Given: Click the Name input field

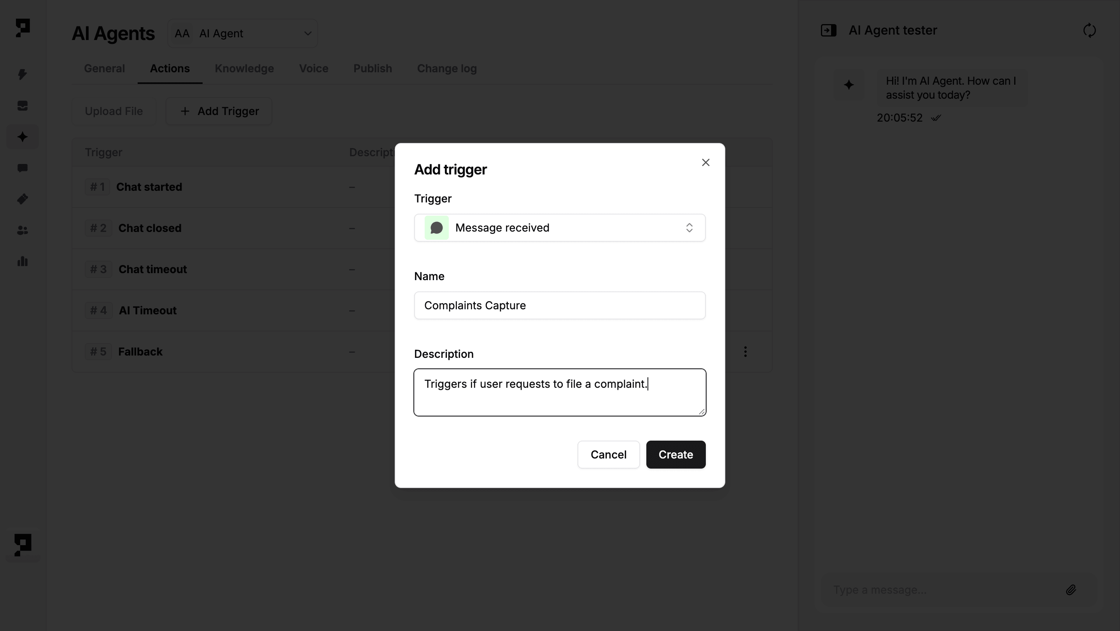Looking at the screenshot, I should (x=560, y=305).
